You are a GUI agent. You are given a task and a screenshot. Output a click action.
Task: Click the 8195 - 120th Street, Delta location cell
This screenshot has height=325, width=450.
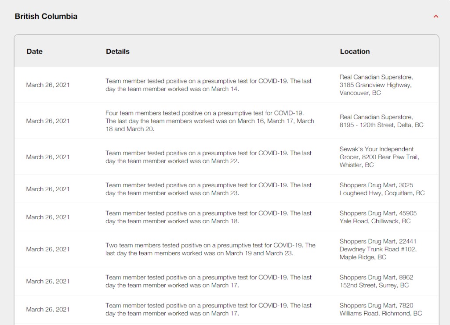pos(381,121)
